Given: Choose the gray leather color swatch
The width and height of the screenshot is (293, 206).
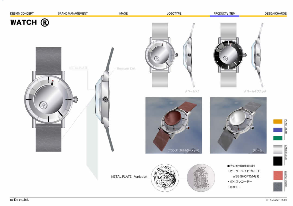Looking at the screenshot, I should (x=278, y=187).
